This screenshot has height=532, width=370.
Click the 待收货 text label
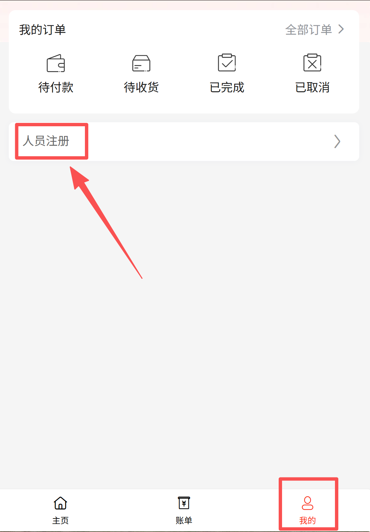141,87
